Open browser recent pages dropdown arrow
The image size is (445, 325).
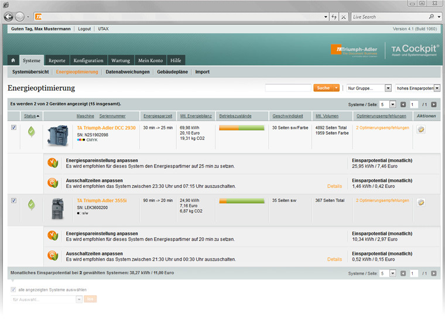coord(28,17)
